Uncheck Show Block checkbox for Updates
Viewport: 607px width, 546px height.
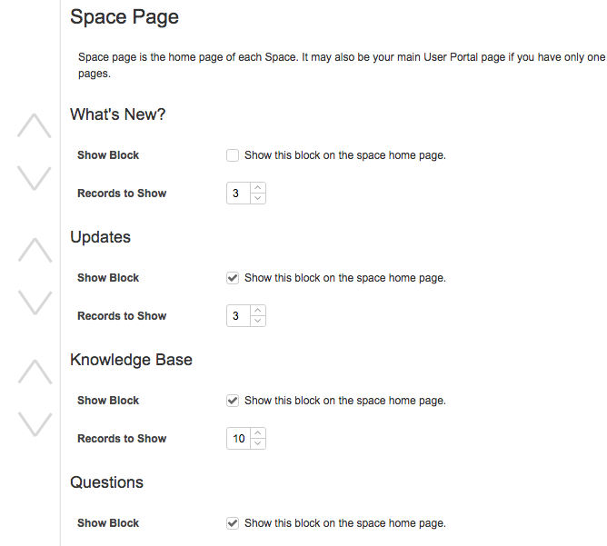click(x=233, y=278)
